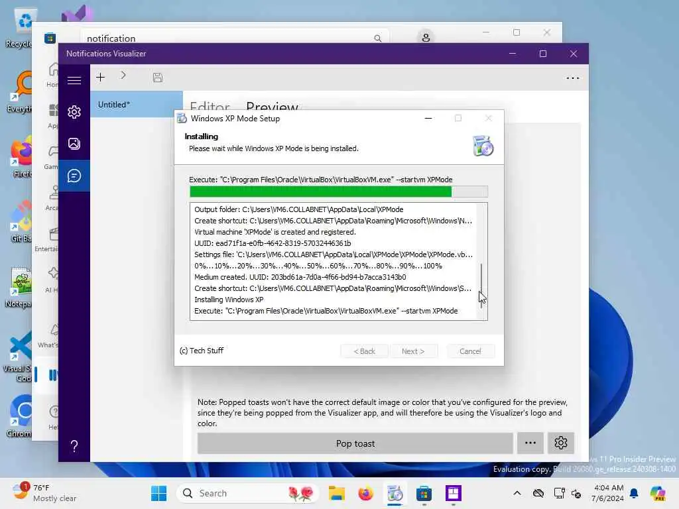Open Microsoft Store from the taskbar
Screen dimensions: 679x509
(424, 493)
